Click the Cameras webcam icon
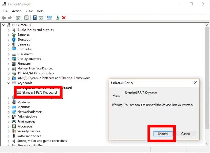This screenshot has width=210, height=153. [14, 44]
